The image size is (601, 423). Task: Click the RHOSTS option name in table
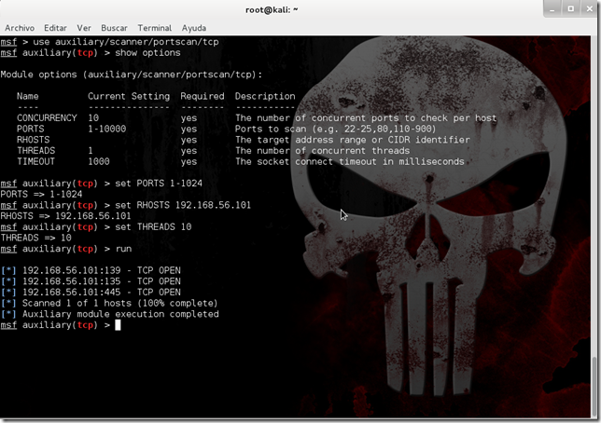[x=33, y=140]
